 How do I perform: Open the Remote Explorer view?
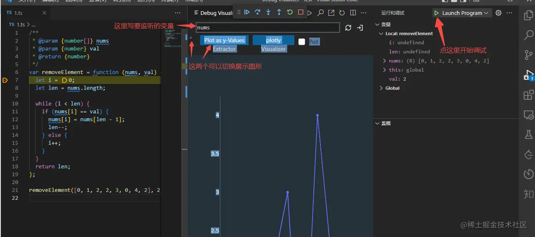click(x=529, y=115)
